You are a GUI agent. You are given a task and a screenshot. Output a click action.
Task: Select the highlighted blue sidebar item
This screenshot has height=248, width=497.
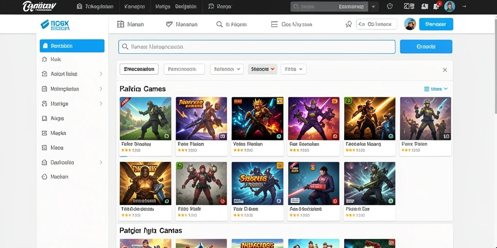point(72,46)
